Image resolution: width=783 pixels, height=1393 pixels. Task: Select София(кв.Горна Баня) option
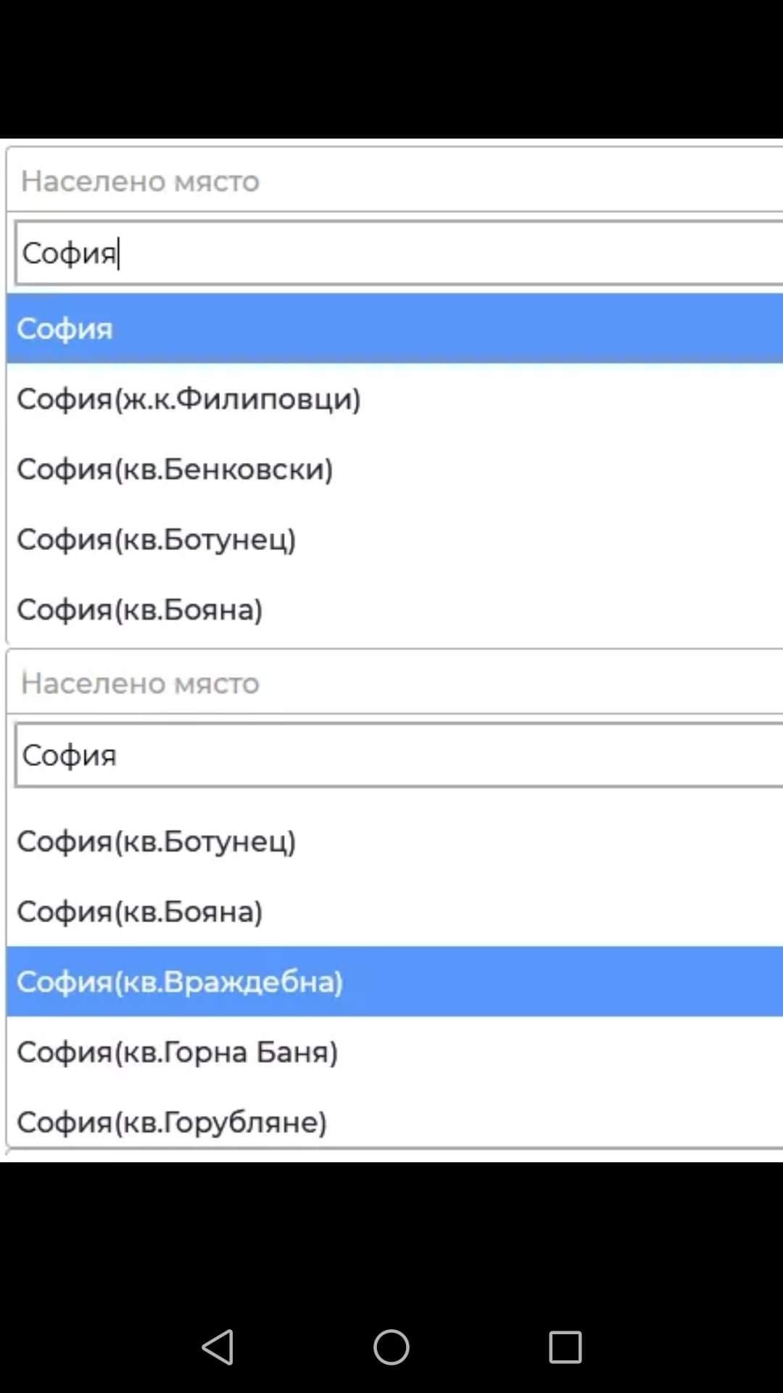point(178,1052)
